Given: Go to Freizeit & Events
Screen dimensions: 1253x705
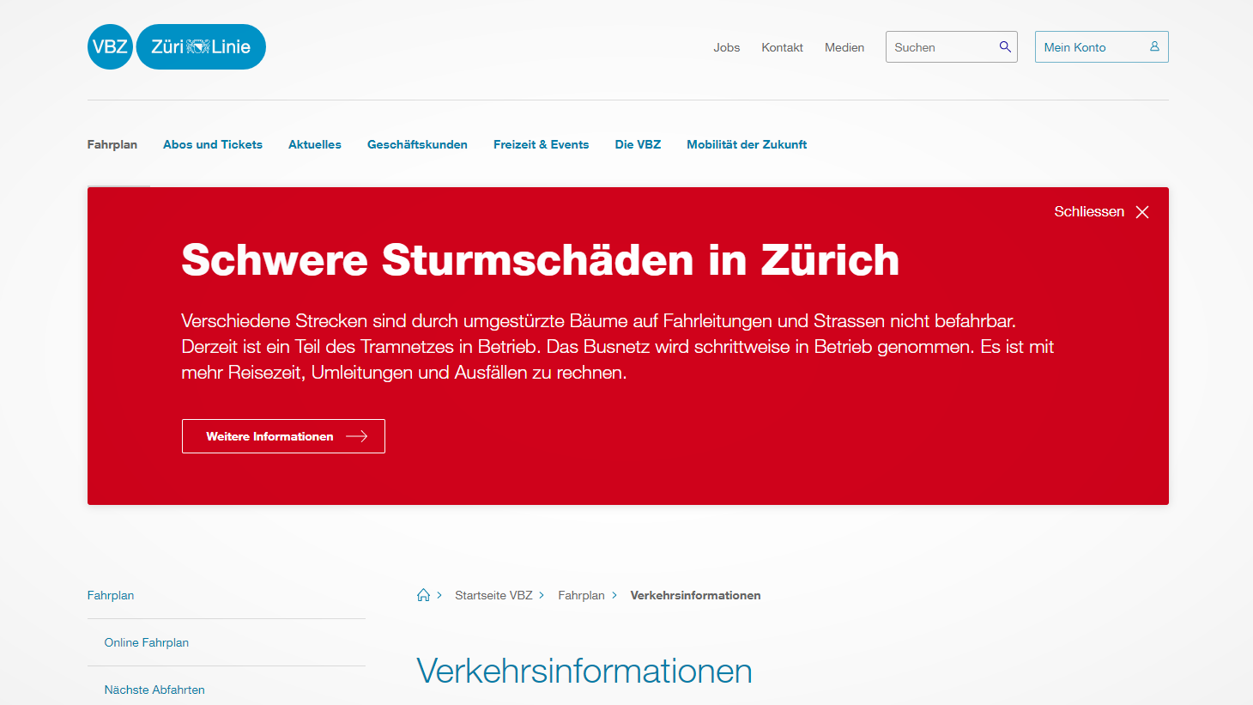Looking at the screenshot, I should [x=541, y=144].
